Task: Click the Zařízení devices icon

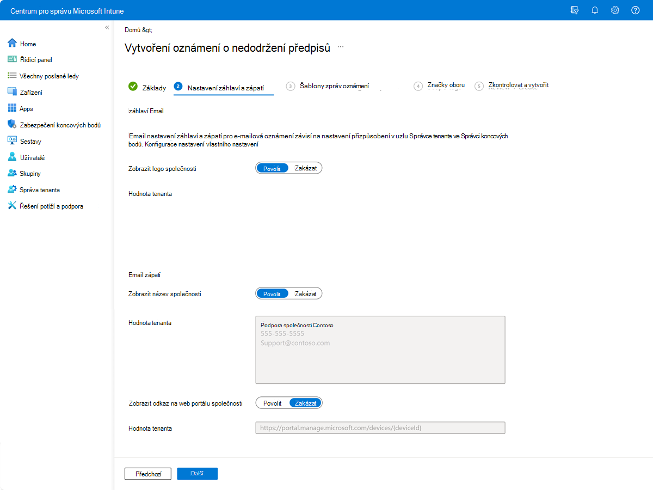Action: point(12,92)
